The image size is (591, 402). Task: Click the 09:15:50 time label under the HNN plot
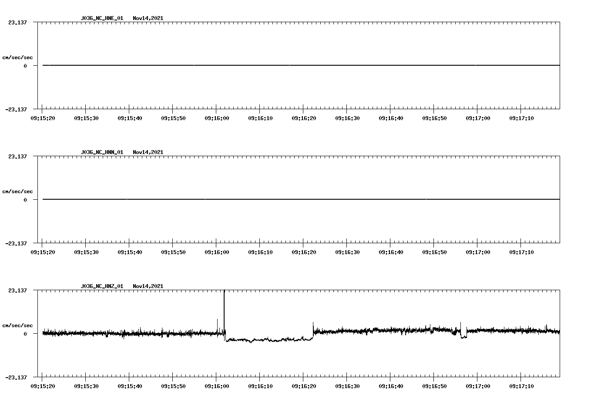tap(173, 252)
